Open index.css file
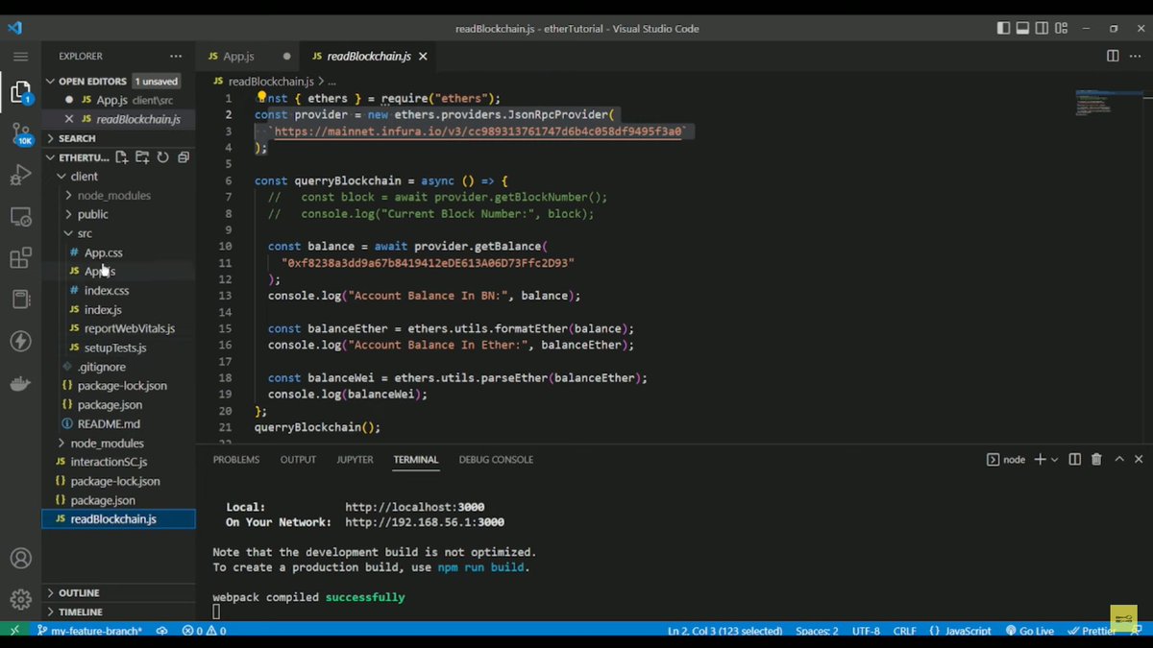Viewport: 1153px width, 648px height. (119, 290)
